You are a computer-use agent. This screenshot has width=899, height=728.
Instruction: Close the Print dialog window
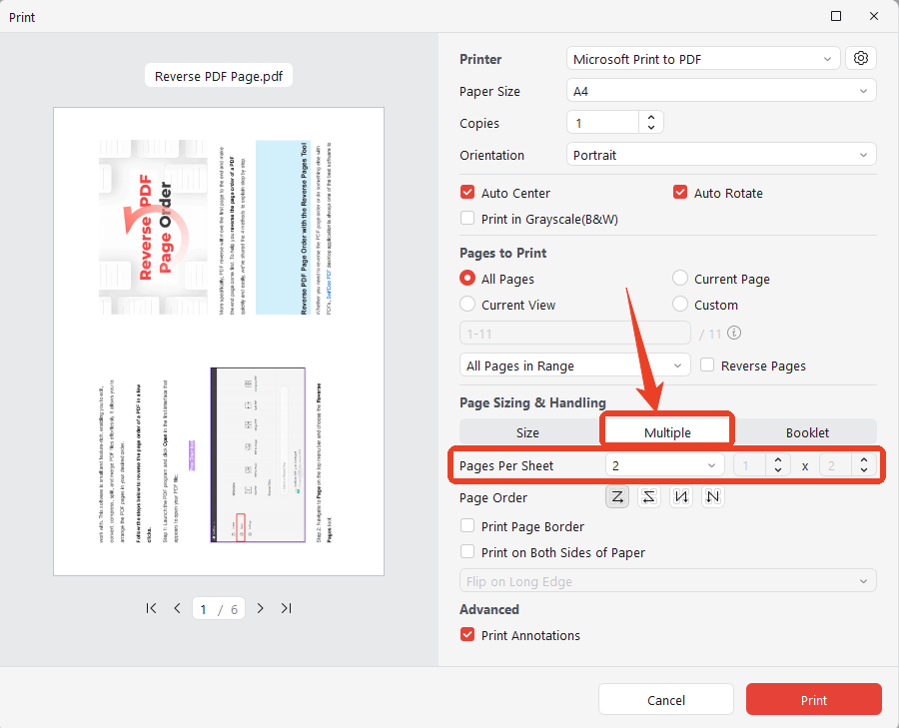click(874, 16)
